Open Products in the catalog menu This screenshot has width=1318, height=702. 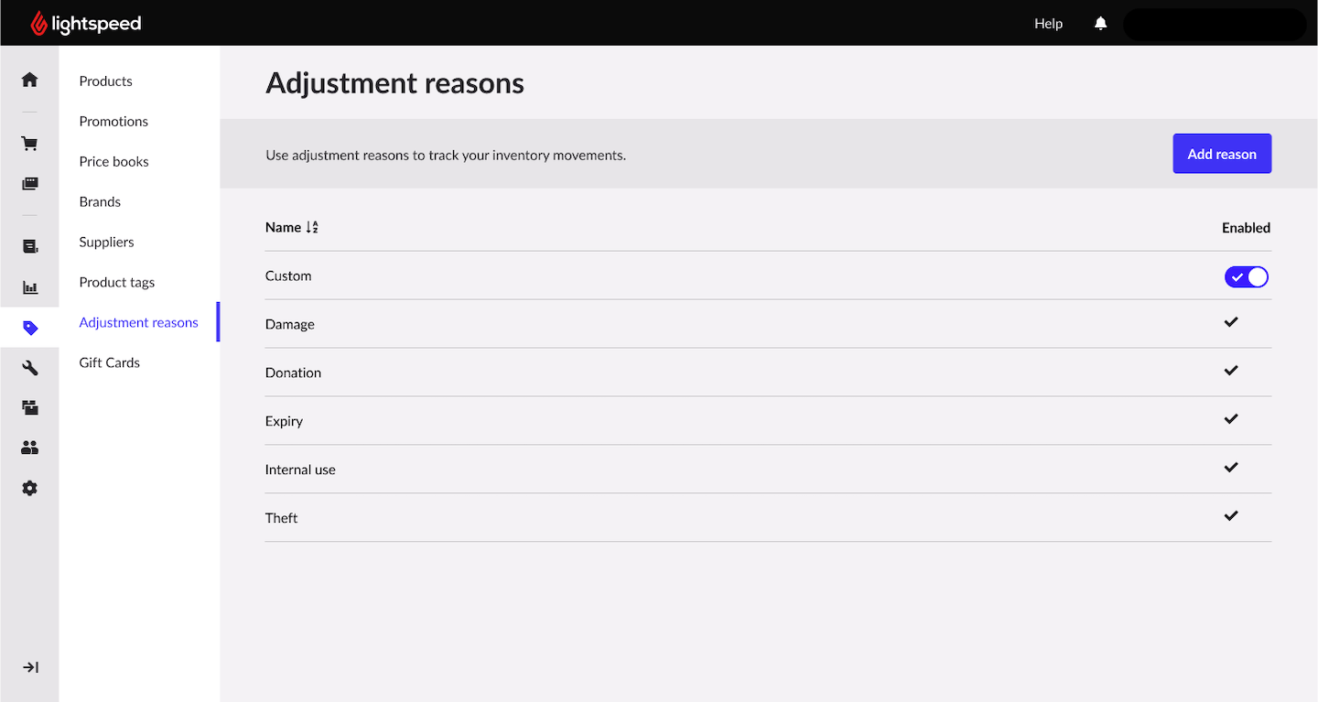105,81
